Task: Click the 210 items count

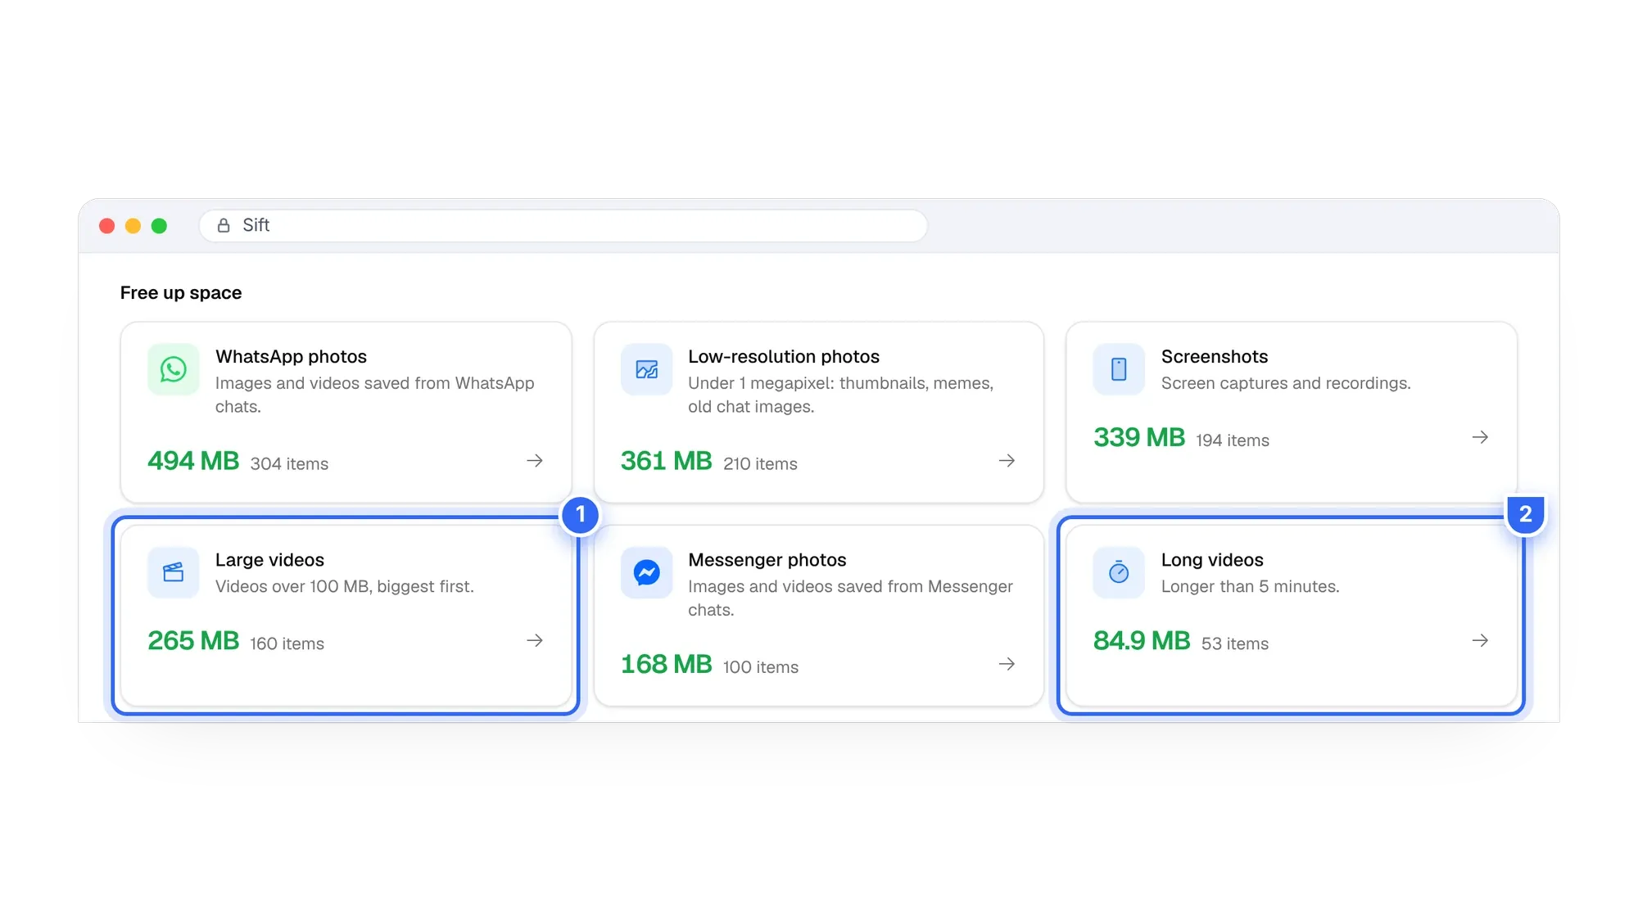Action: [x=760, y=464]
